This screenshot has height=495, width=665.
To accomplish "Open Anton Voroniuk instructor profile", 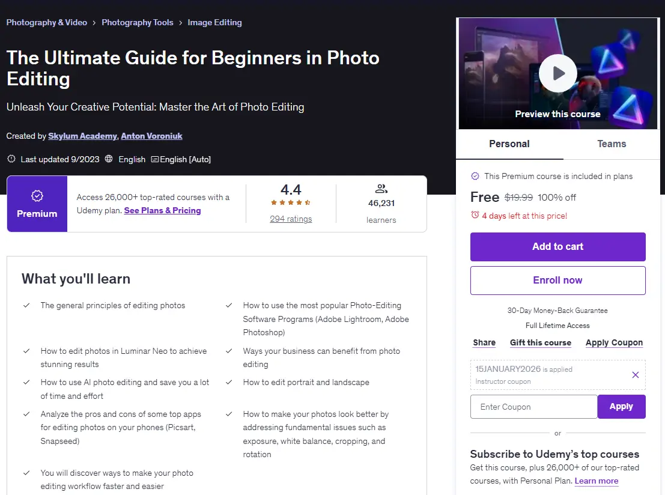I will [151, 136].
